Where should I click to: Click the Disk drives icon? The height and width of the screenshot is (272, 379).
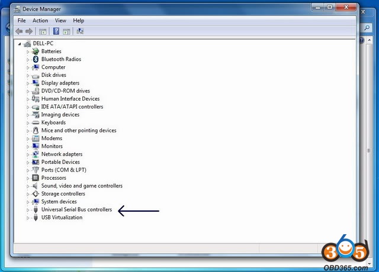coord(36,76)
